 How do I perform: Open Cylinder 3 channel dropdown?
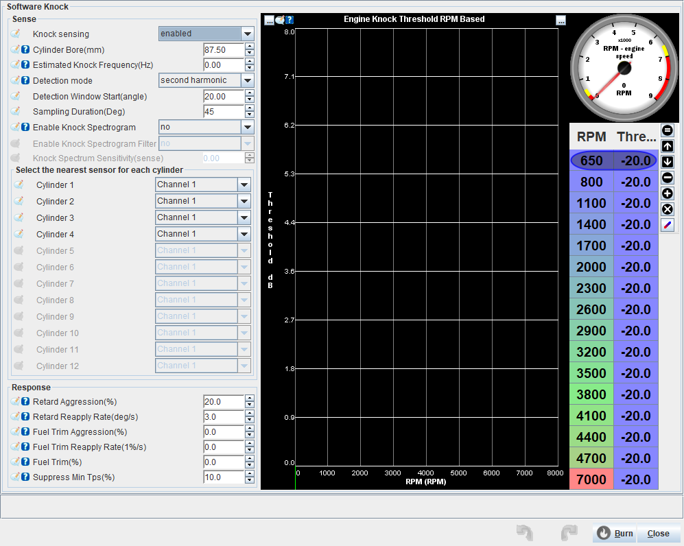244,217
